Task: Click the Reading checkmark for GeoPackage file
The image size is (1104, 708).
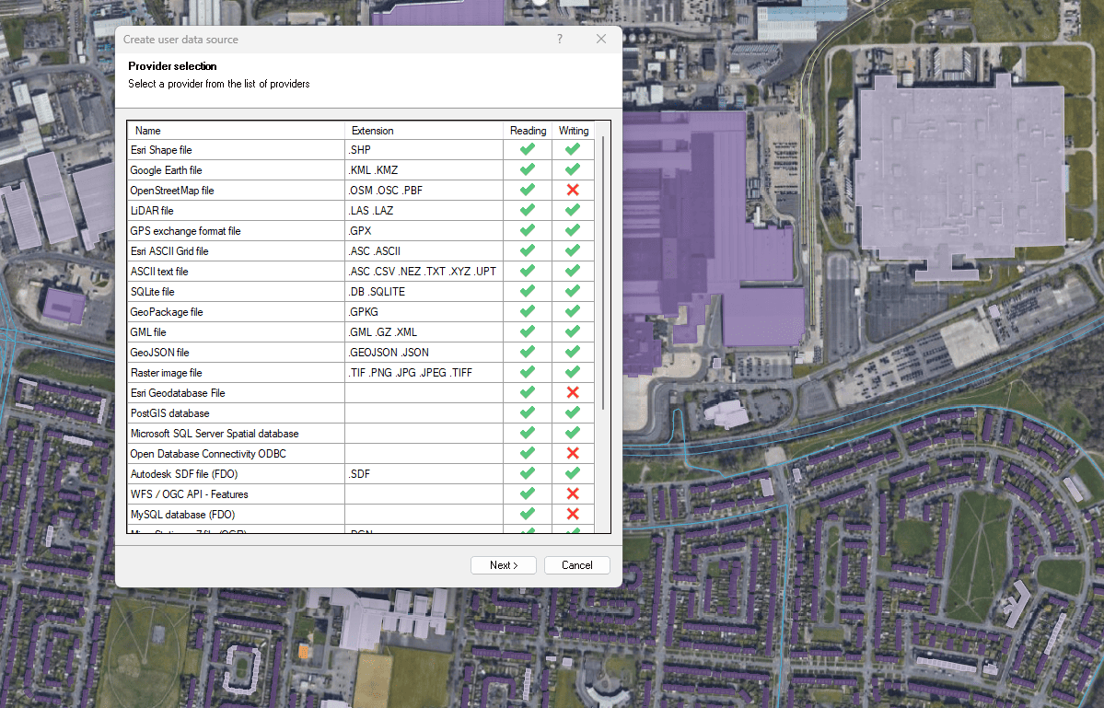Action: 528,312
